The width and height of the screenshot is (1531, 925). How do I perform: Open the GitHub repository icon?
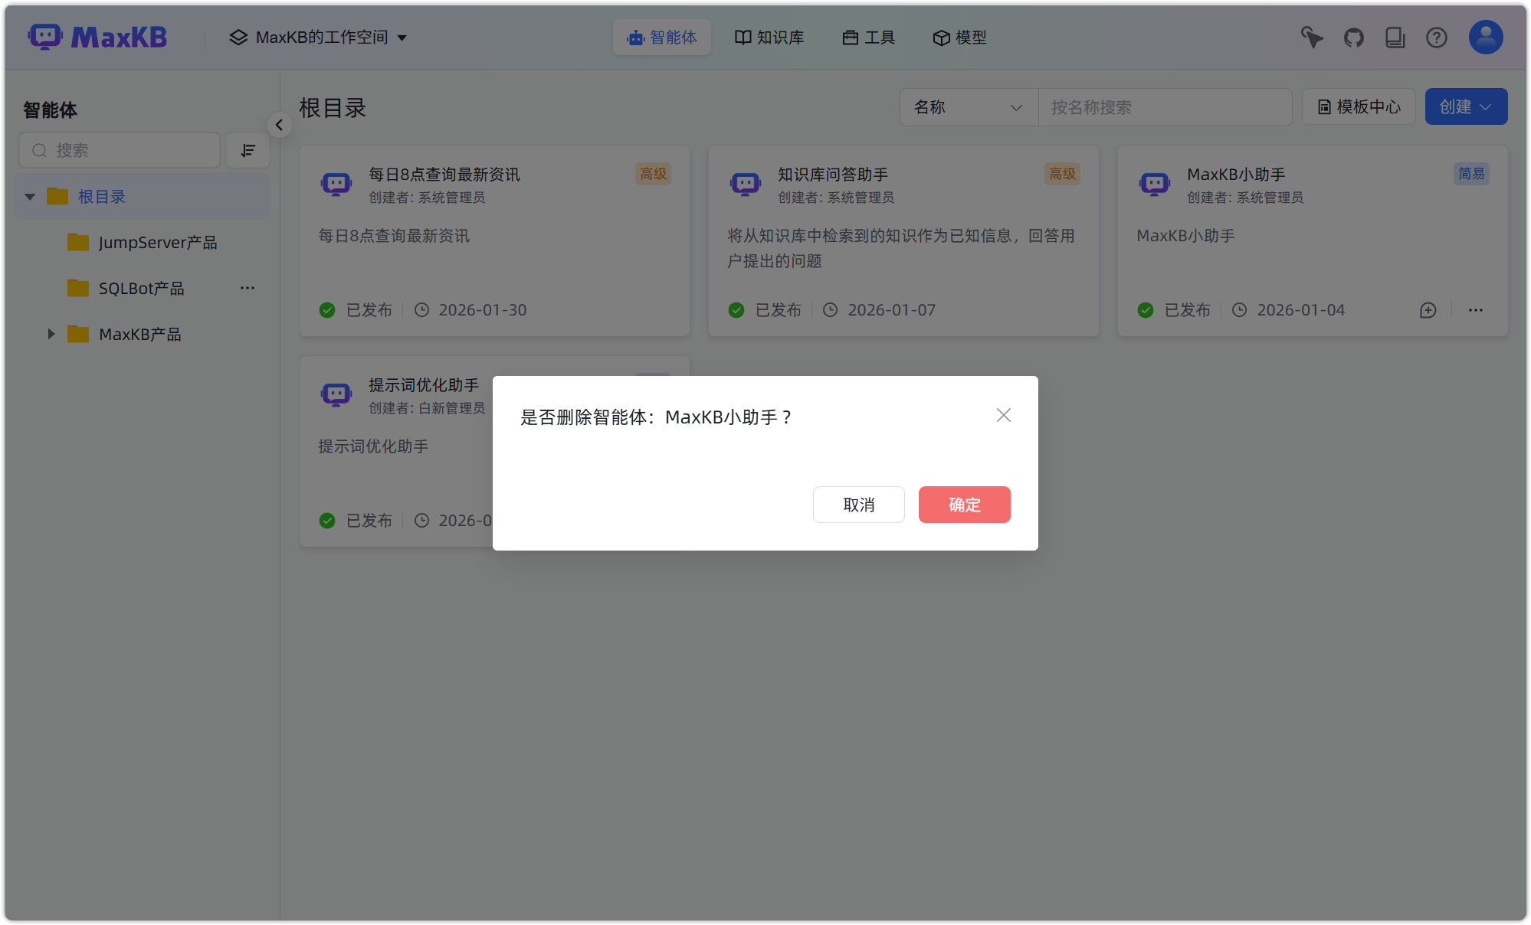pyautogui.click(x=1353, y=37)
